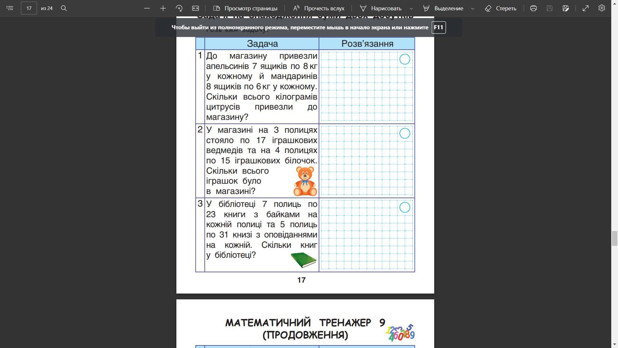Image resolution: width=618 pixels, height=348 pixels.
Task: Click the page number input field
Action: 29,8
